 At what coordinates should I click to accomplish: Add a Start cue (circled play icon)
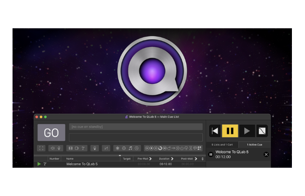[x=147, y=148]
